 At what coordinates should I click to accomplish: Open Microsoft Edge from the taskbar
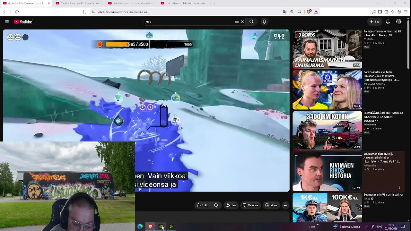pos(140,227)
